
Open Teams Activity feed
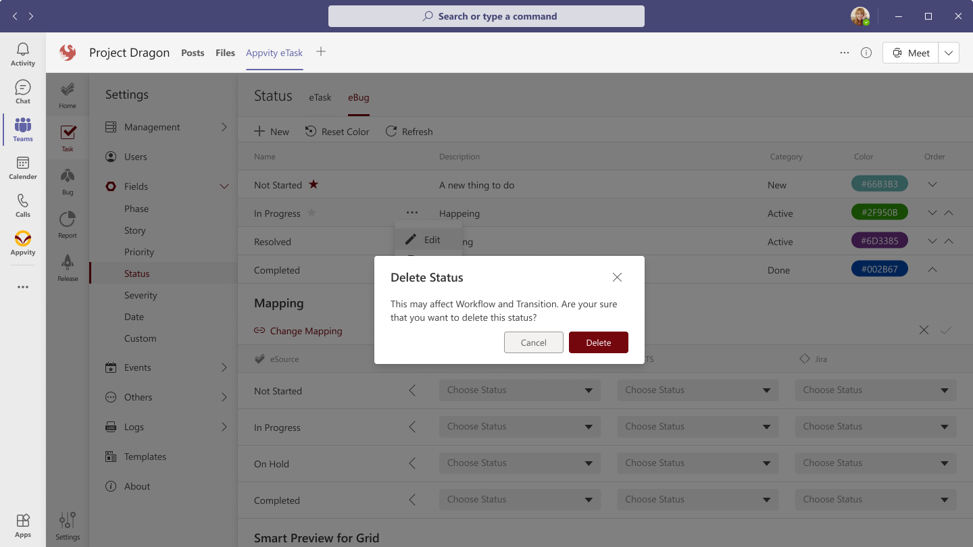pyautogui.click(x=22, y=54)
